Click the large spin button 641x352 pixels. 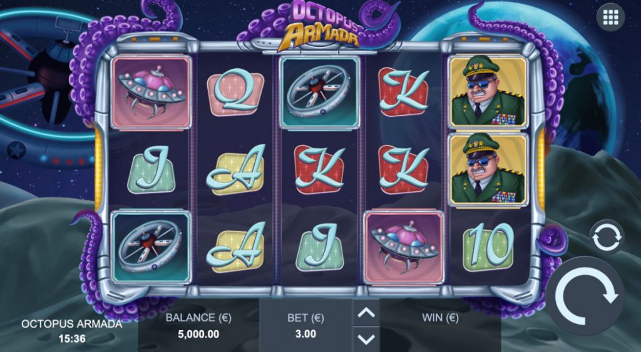pyautogui.click(x=585, y=296)
